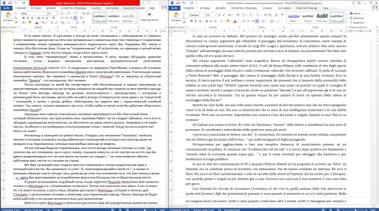
Task: Click Find (Найти) in the Fantozzi window
Action: click(356, 14)
